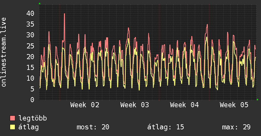Click the 'átlag: 15' statistic
The height and width of the screenshot is (136, 261).
point(166,127)
